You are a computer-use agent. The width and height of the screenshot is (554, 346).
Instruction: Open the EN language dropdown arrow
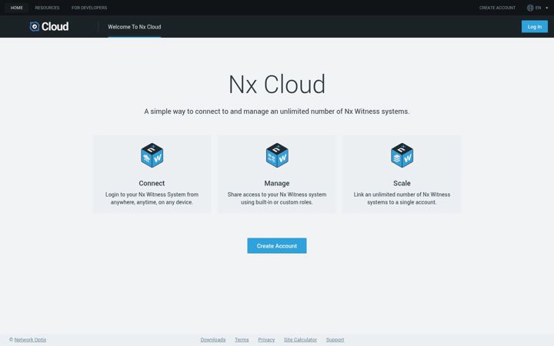click(546, 8)
